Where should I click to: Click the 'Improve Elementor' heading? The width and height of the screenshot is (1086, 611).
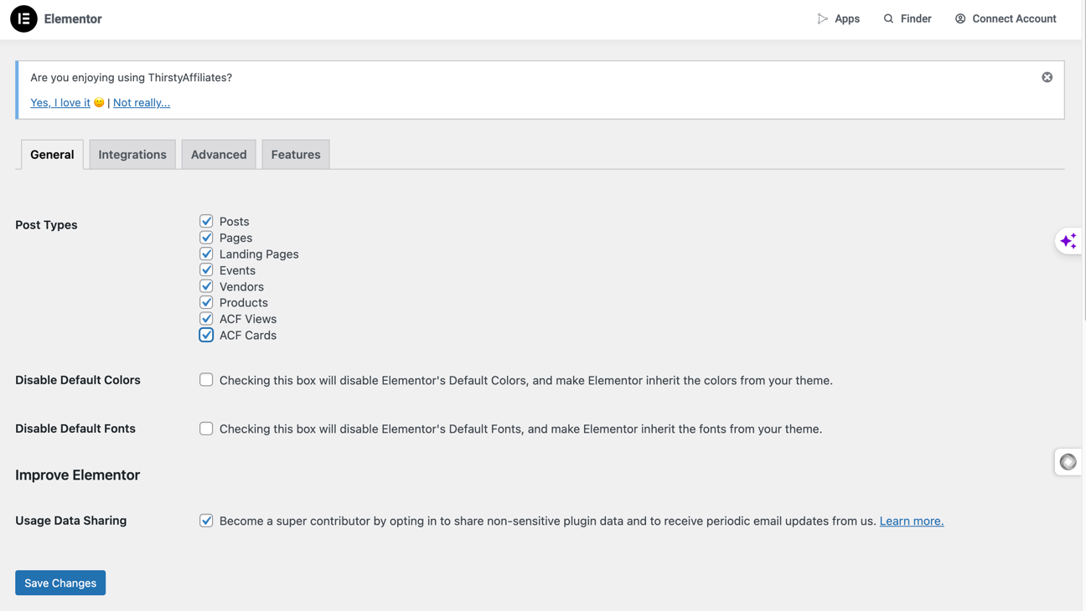[77, 475]
